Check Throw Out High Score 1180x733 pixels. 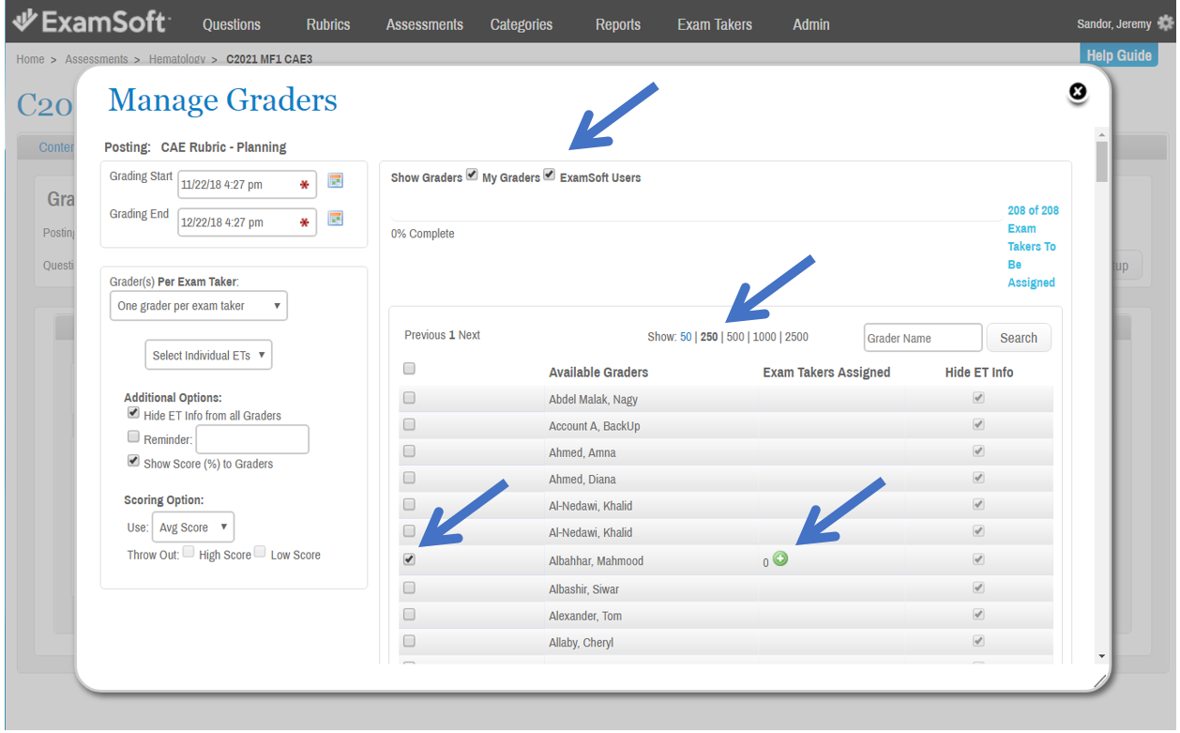click(189, 552)
